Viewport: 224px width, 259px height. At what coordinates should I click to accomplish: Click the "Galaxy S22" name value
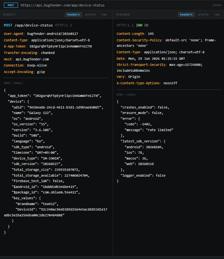[x=39, y=113]
